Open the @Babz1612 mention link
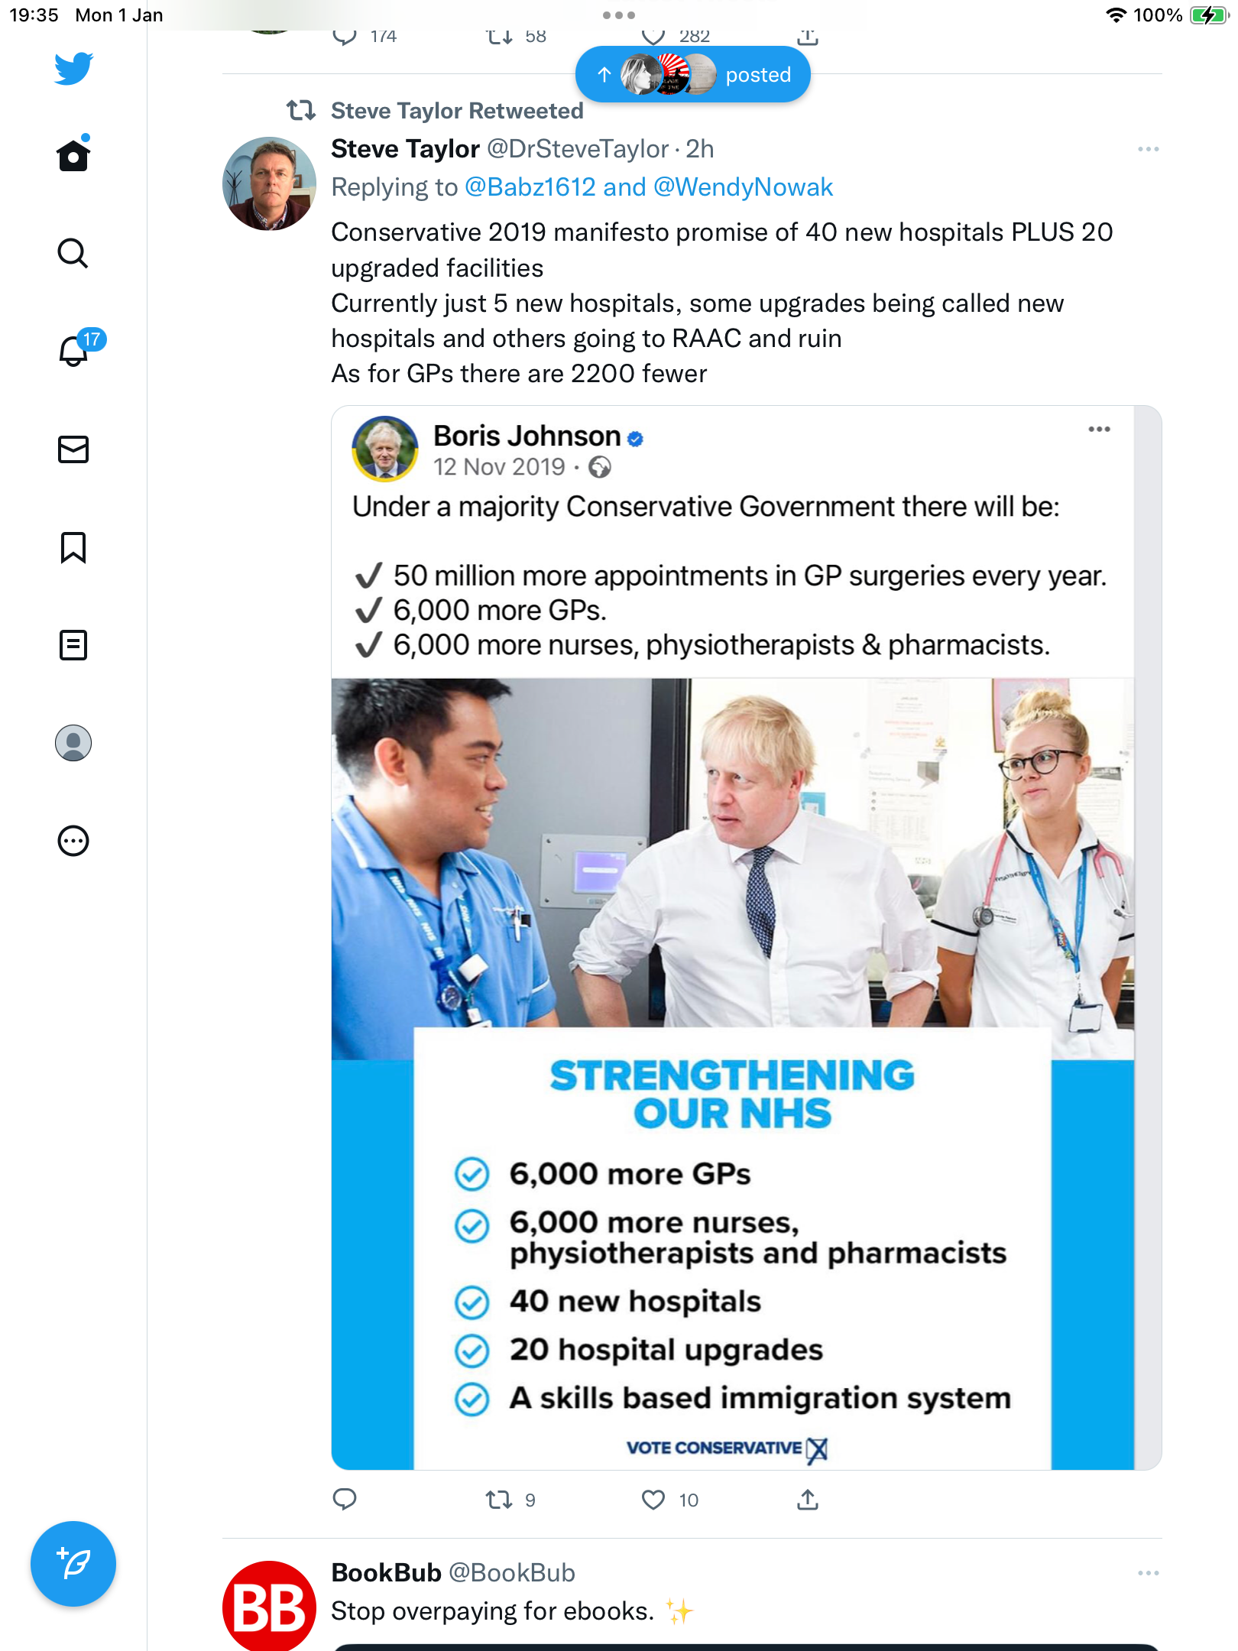This screenshot has width=1238, height=1651. [530, 187]
